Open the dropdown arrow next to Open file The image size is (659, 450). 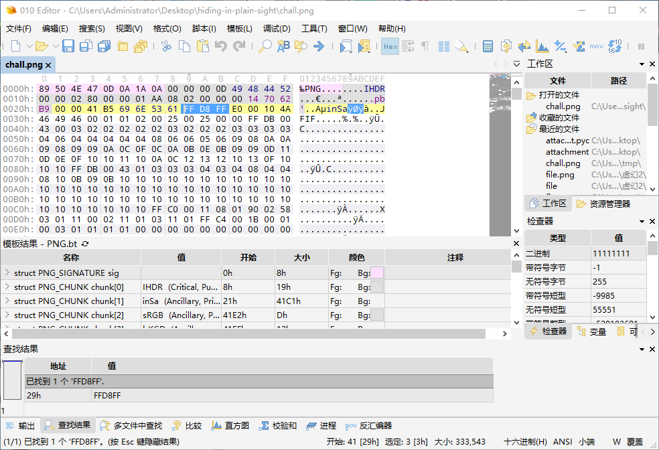56,46
